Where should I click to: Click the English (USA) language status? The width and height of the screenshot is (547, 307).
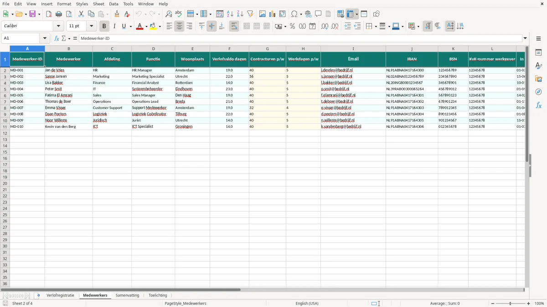(307, 303)
